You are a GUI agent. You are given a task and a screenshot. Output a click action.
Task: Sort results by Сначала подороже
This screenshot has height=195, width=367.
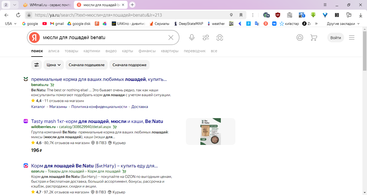coord(129,65)
